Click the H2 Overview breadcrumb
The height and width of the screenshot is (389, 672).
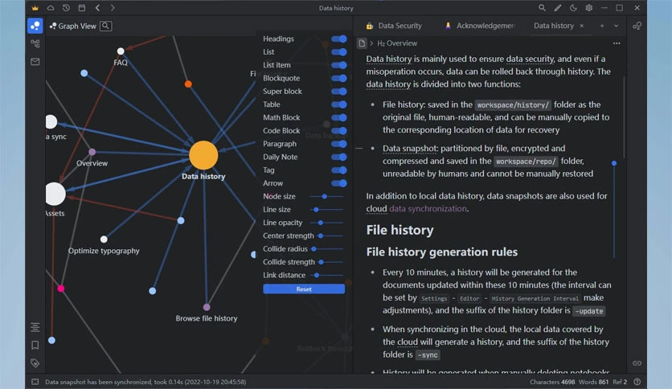point(397,43)
